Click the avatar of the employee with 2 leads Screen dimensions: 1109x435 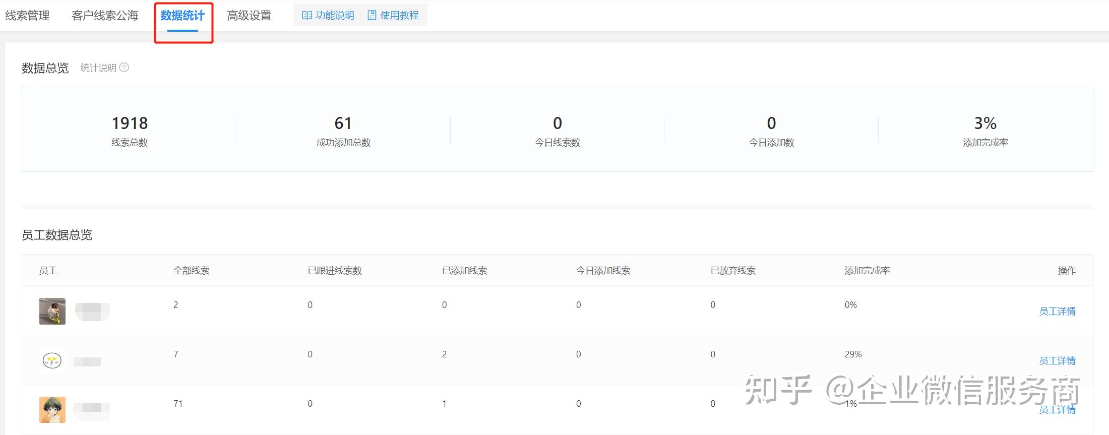point(52,311)
